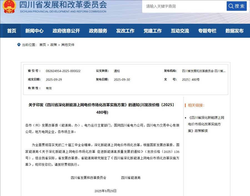Open the 数据发布 menu item

(234, 31)
